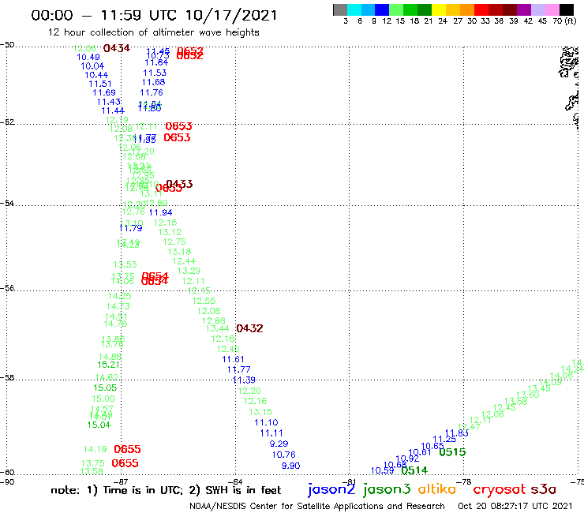This screenshot has width=584, height=513.
Task: Pick the yellow legend color swatch
Action: point(439,9)
